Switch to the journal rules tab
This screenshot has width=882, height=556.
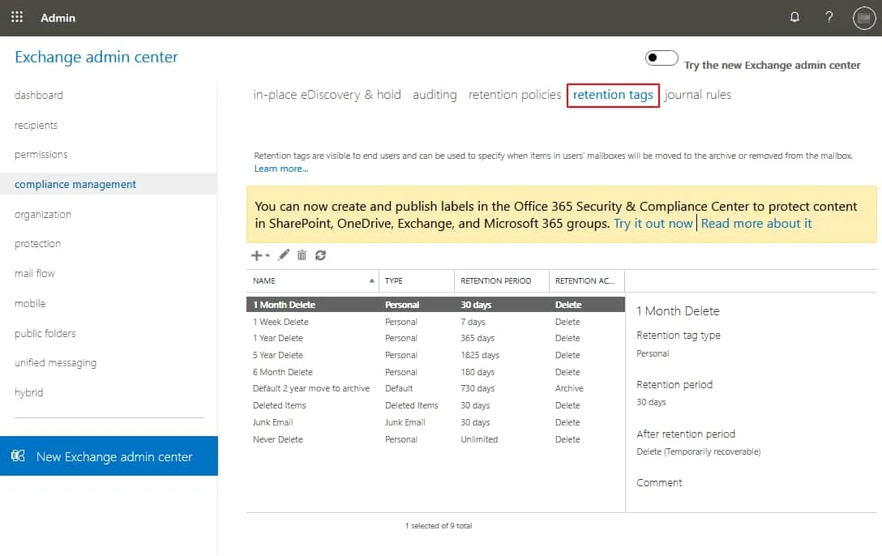pos(697,95)
